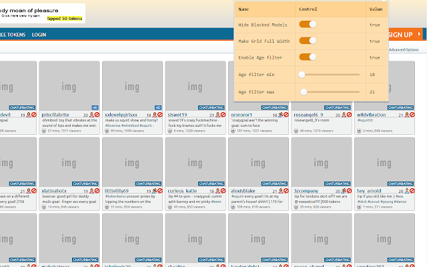The width and height of the screenshot is (427, 267).
Task: Click the viewers icon under roseangel6_9's card
Action: [x=296, y=131]
